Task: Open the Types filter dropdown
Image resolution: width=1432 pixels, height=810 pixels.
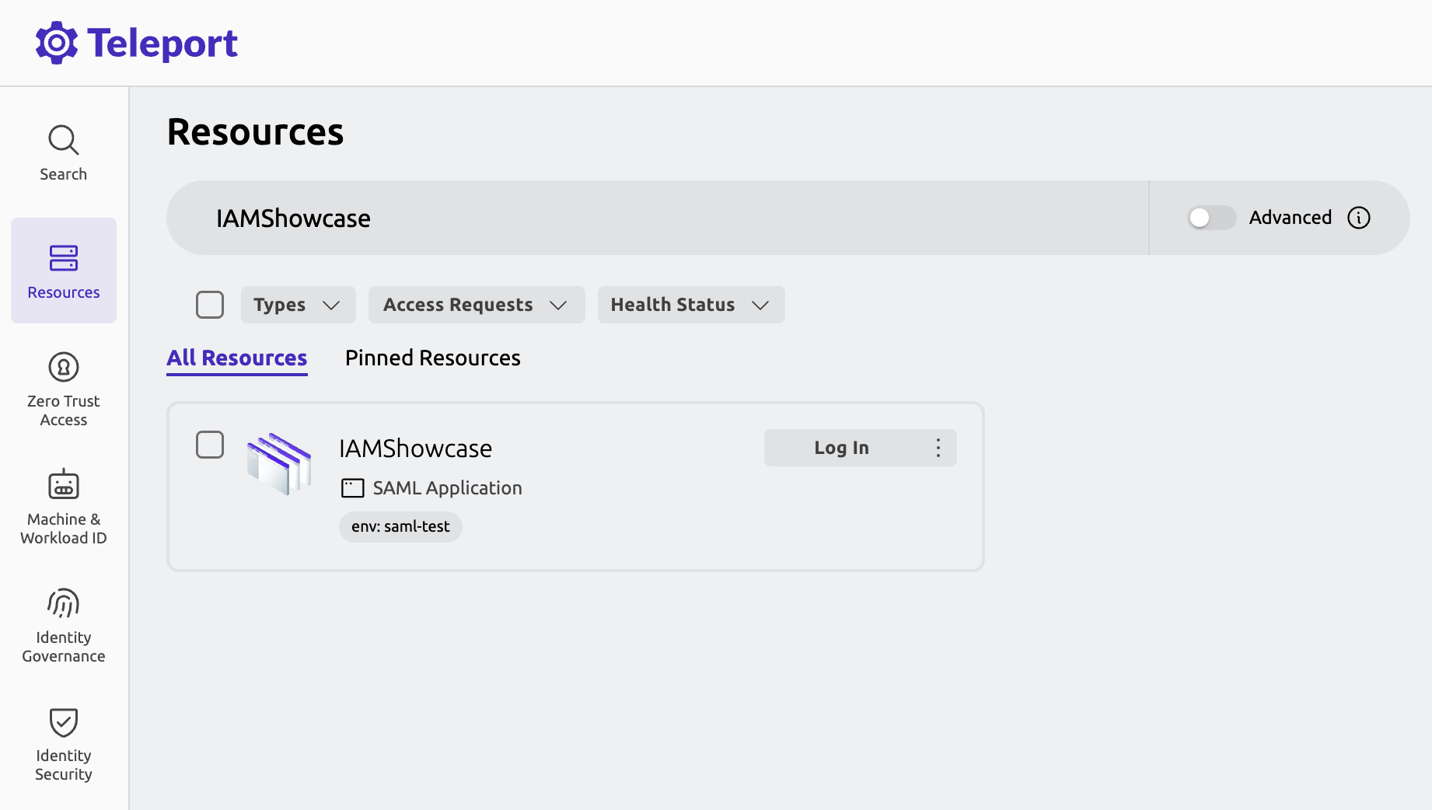Action: [x=298, y=305]
